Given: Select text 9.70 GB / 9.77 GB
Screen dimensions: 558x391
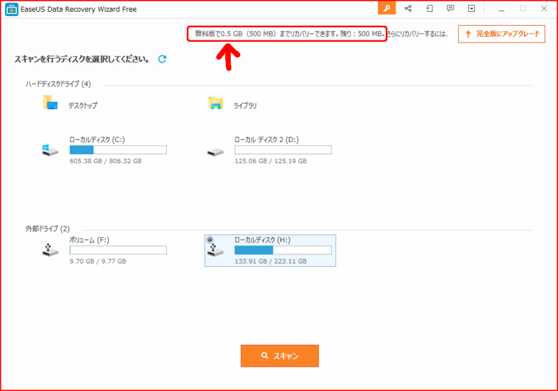Looking at the screenshot, I should point(98,261).
